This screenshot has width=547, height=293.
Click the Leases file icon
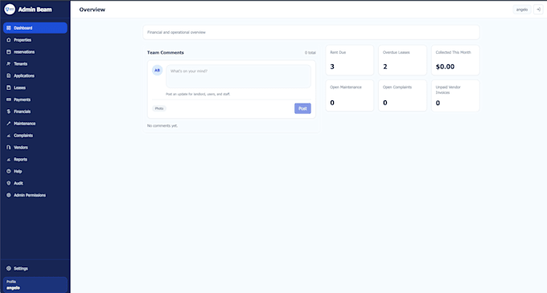click(9, 87)
